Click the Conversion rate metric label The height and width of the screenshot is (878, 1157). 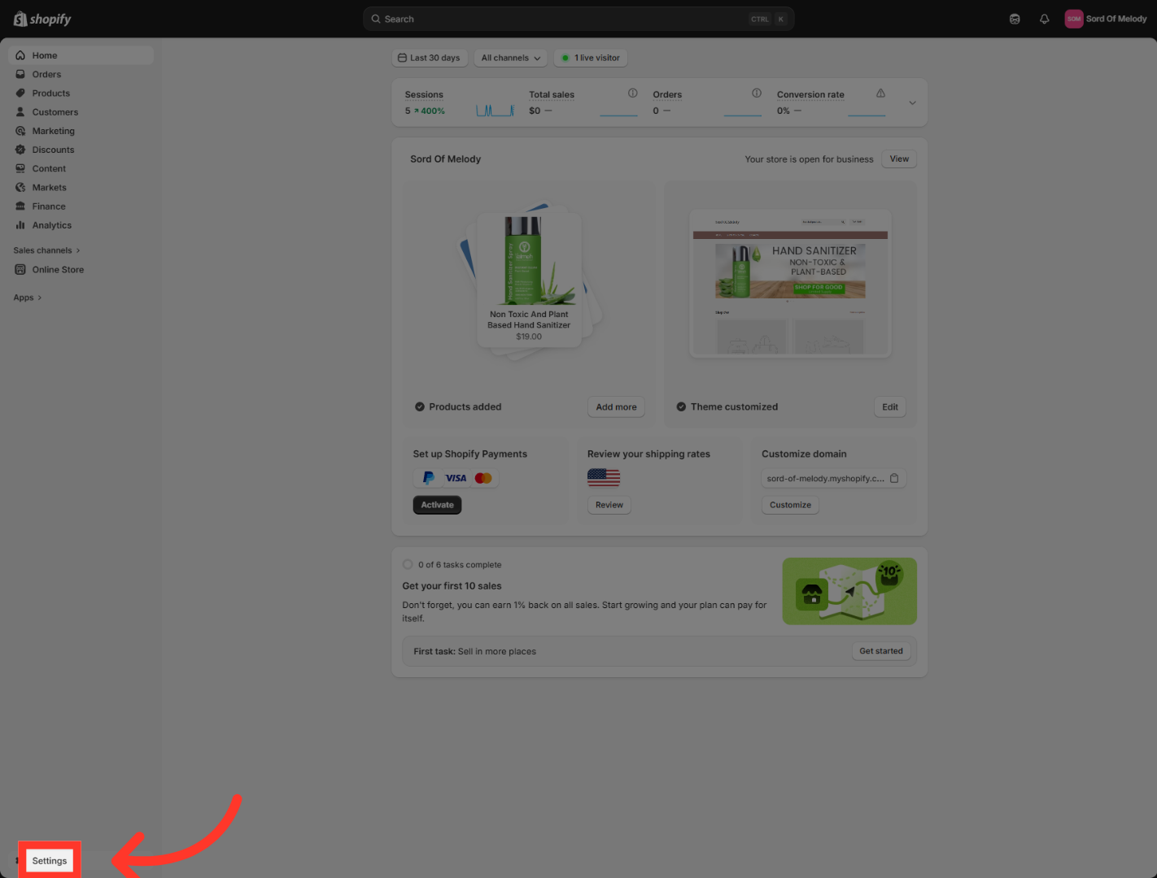coord(810,94)
